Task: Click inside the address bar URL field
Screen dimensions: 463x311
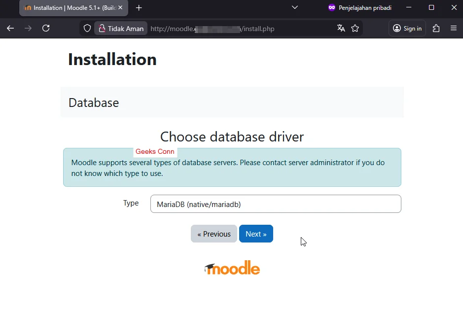Action: pos(207,28)
